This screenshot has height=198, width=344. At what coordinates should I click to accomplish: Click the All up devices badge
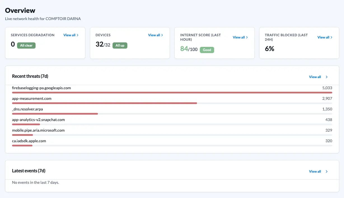coord(120,45)
